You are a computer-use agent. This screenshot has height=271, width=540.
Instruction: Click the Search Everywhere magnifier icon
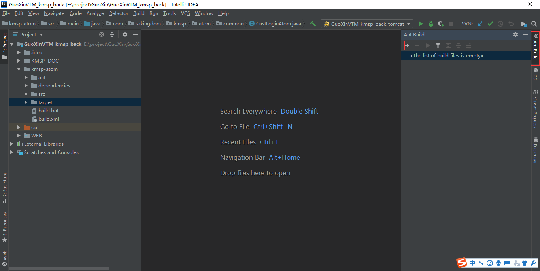coord(534,24)
